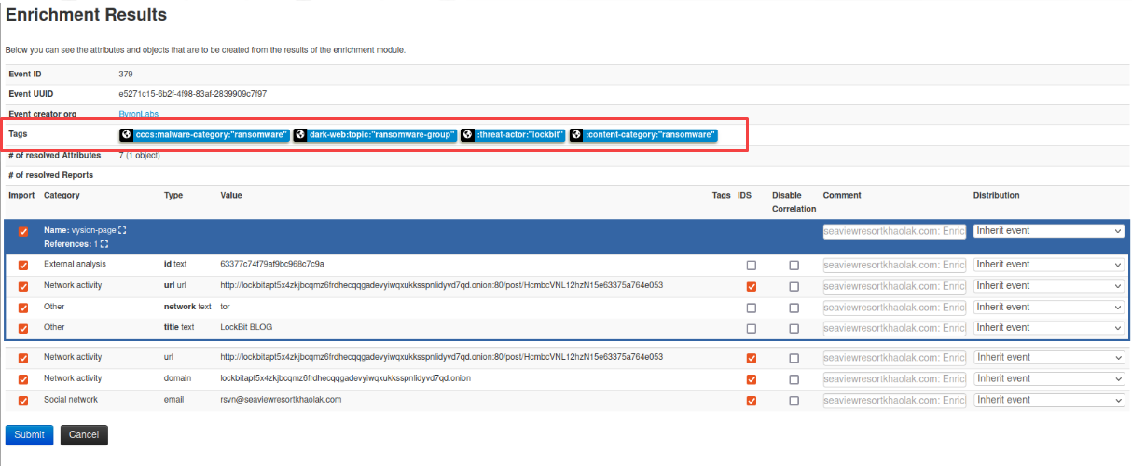Toggle IDS checkbox for External analysis row

[x=752, y=266]
